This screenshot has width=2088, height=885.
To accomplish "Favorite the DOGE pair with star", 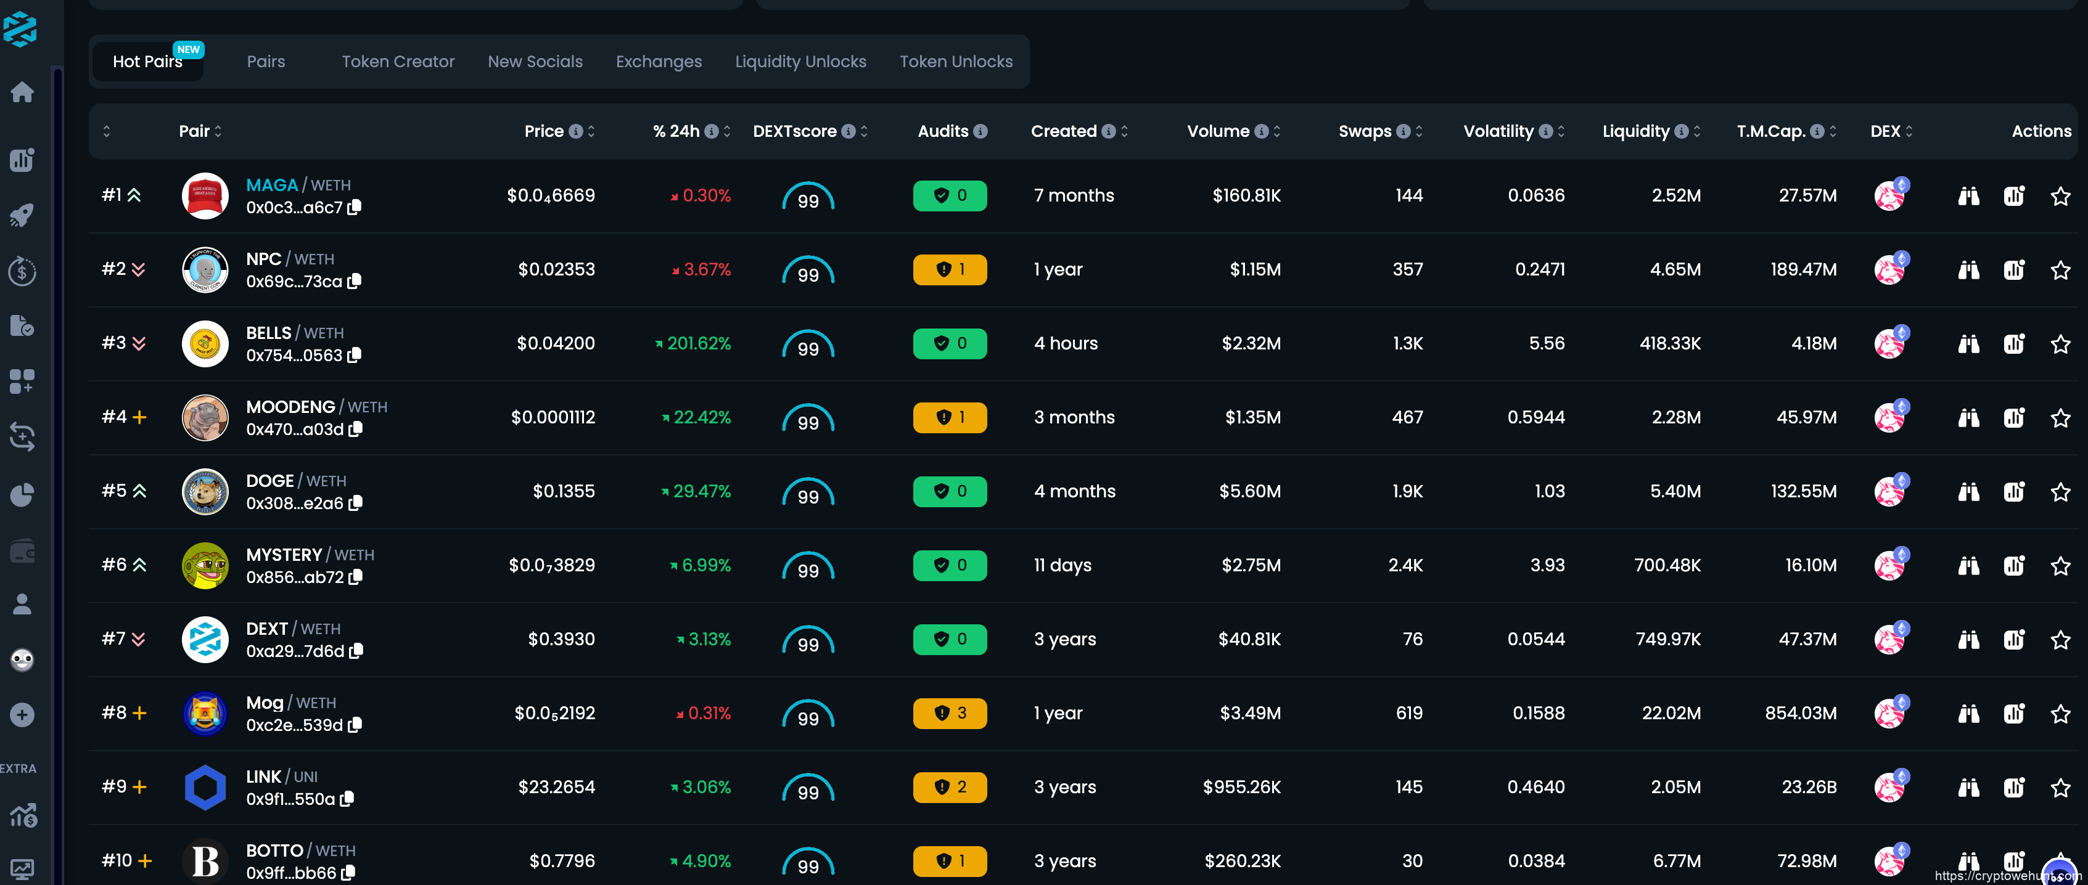I will coord(2060,492).
